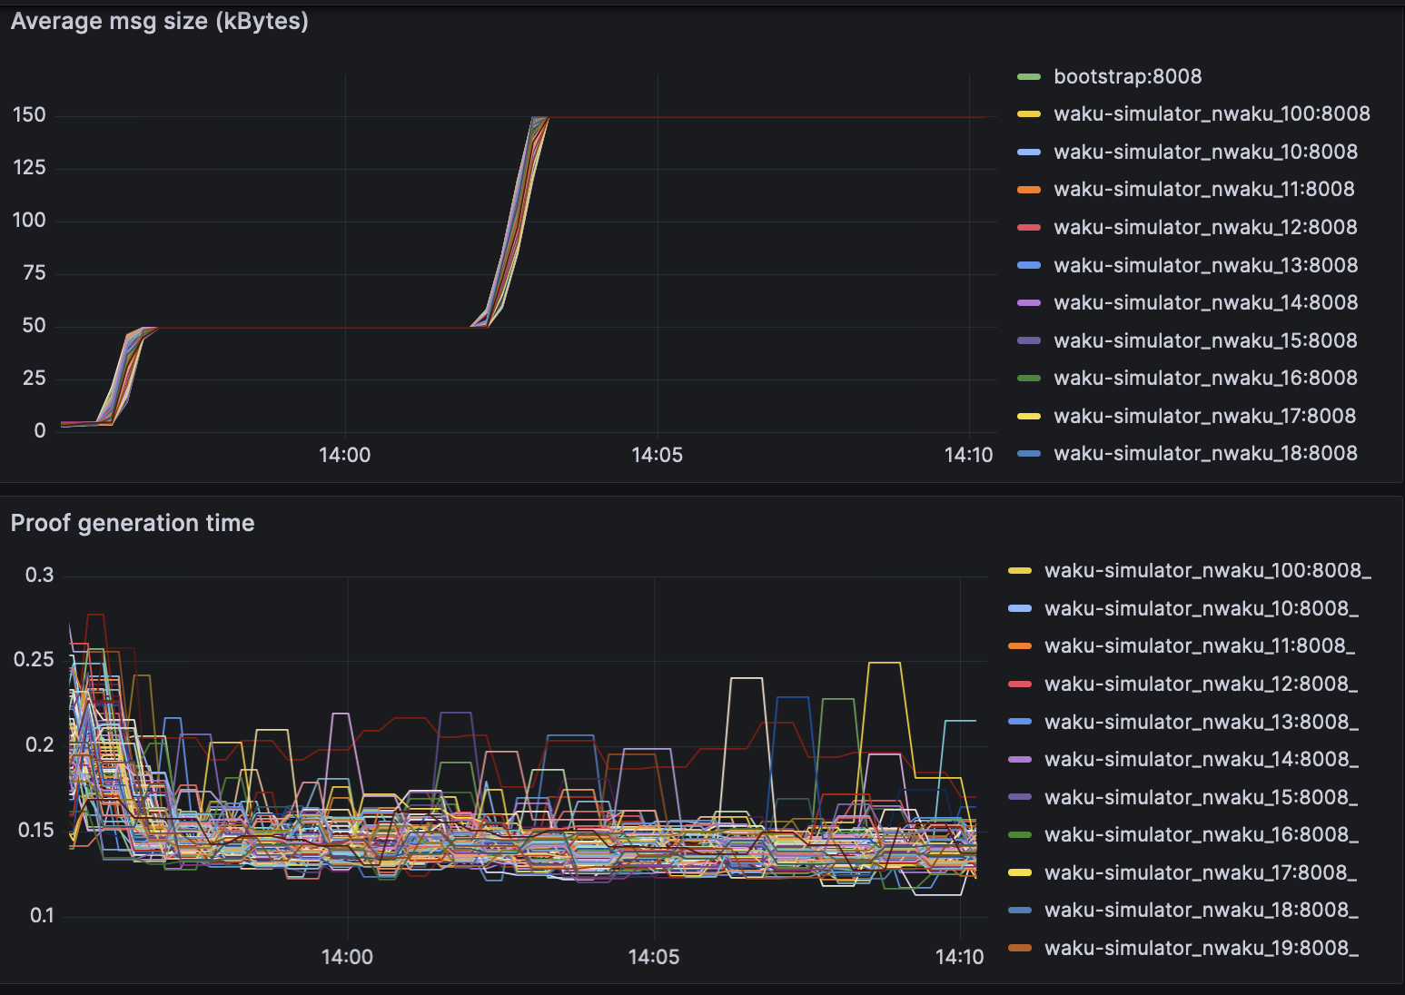Click nwaku_14 purple swatch in Average msg size legend
Image resolution: width=1405 pixels, height=995 pixels.
[x=1029, y=303]
